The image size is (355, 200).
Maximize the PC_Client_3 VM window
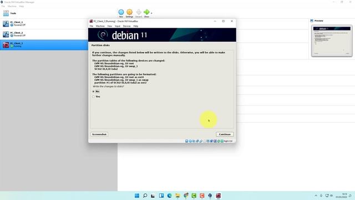click(224, 21)
